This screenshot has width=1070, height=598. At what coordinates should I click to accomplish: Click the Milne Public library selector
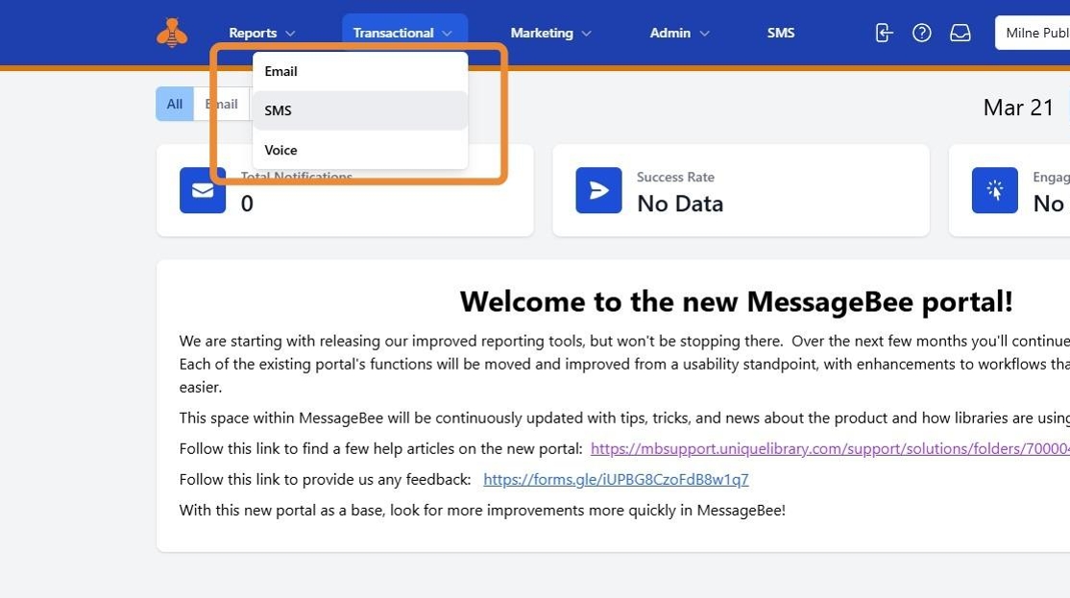point(1033,33)
